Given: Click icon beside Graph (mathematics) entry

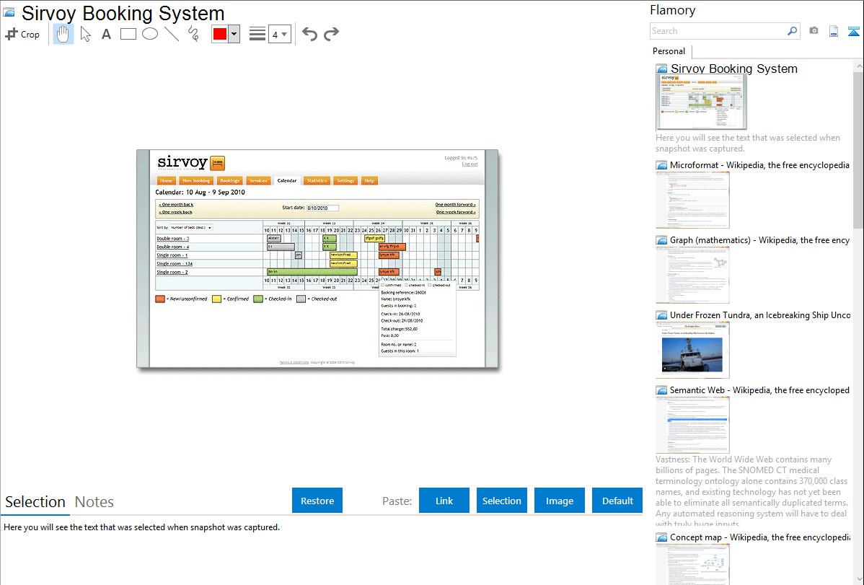Looking at the screenshot, I should (661, 240).
